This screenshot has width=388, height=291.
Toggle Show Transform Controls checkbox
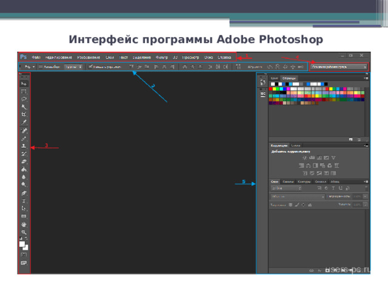click(x=90, y=67)
